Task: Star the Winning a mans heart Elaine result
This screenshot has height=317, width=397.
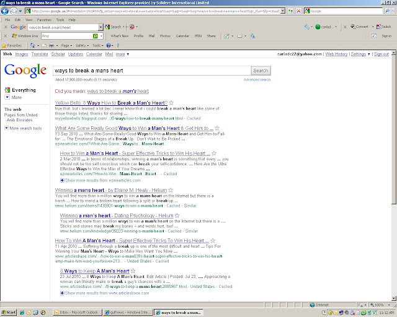Action: pos(171,190)
